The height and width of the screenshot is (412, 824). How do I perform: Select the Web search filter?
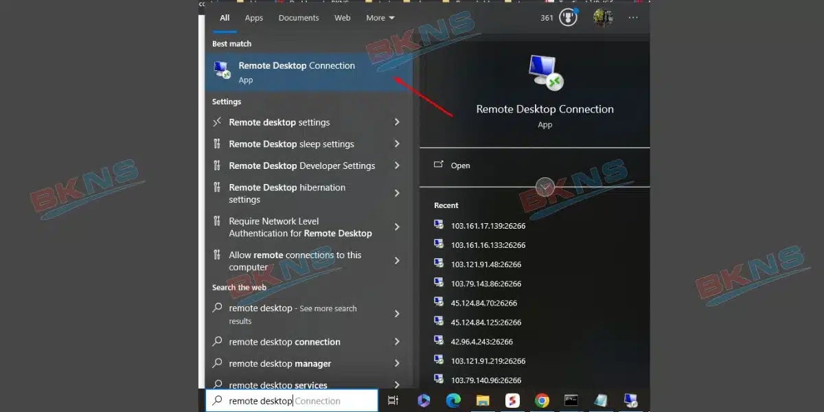tap(342, 18)
